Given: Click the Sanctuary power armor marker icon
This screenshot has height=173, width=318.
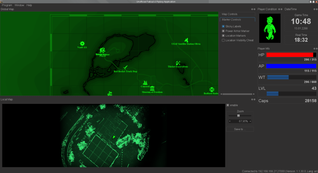Looking at the screenshot, I should coord(102,51).
